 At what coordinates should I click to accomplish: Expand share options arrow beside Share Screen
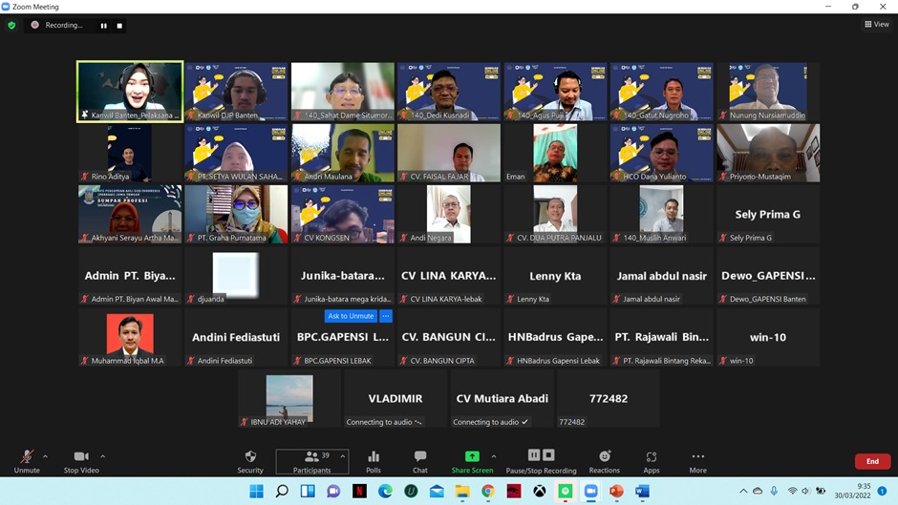click(494, 456)
